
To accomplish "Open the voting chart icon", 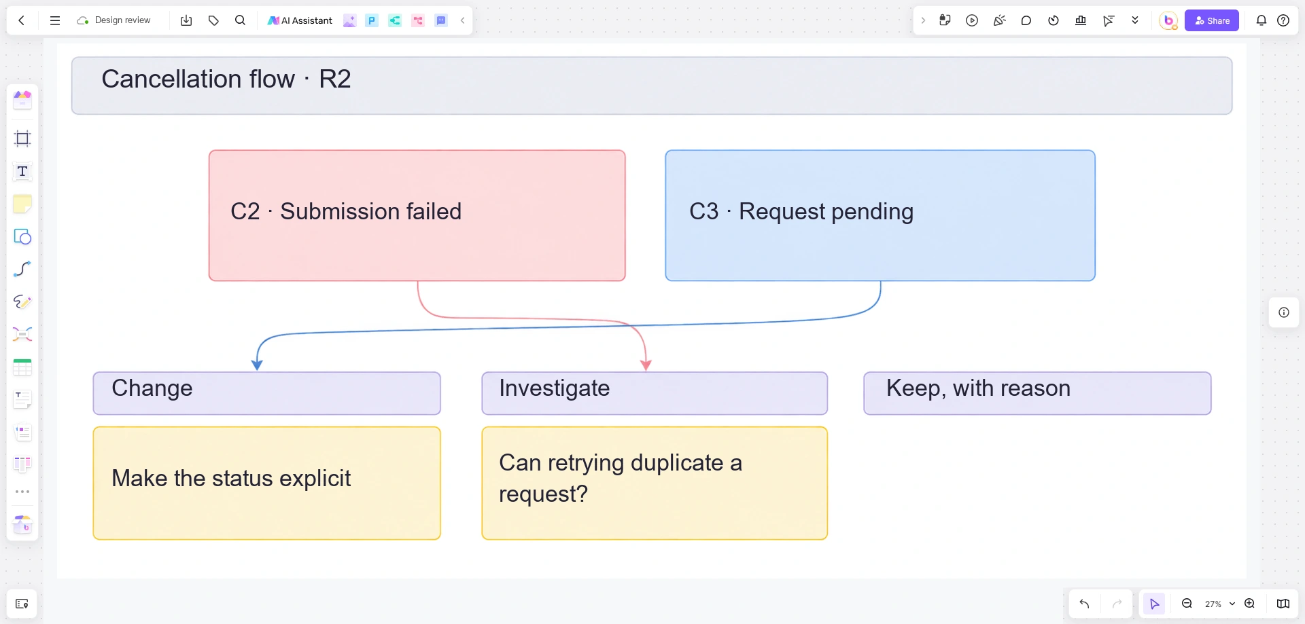I will (x=1081, y=20).
